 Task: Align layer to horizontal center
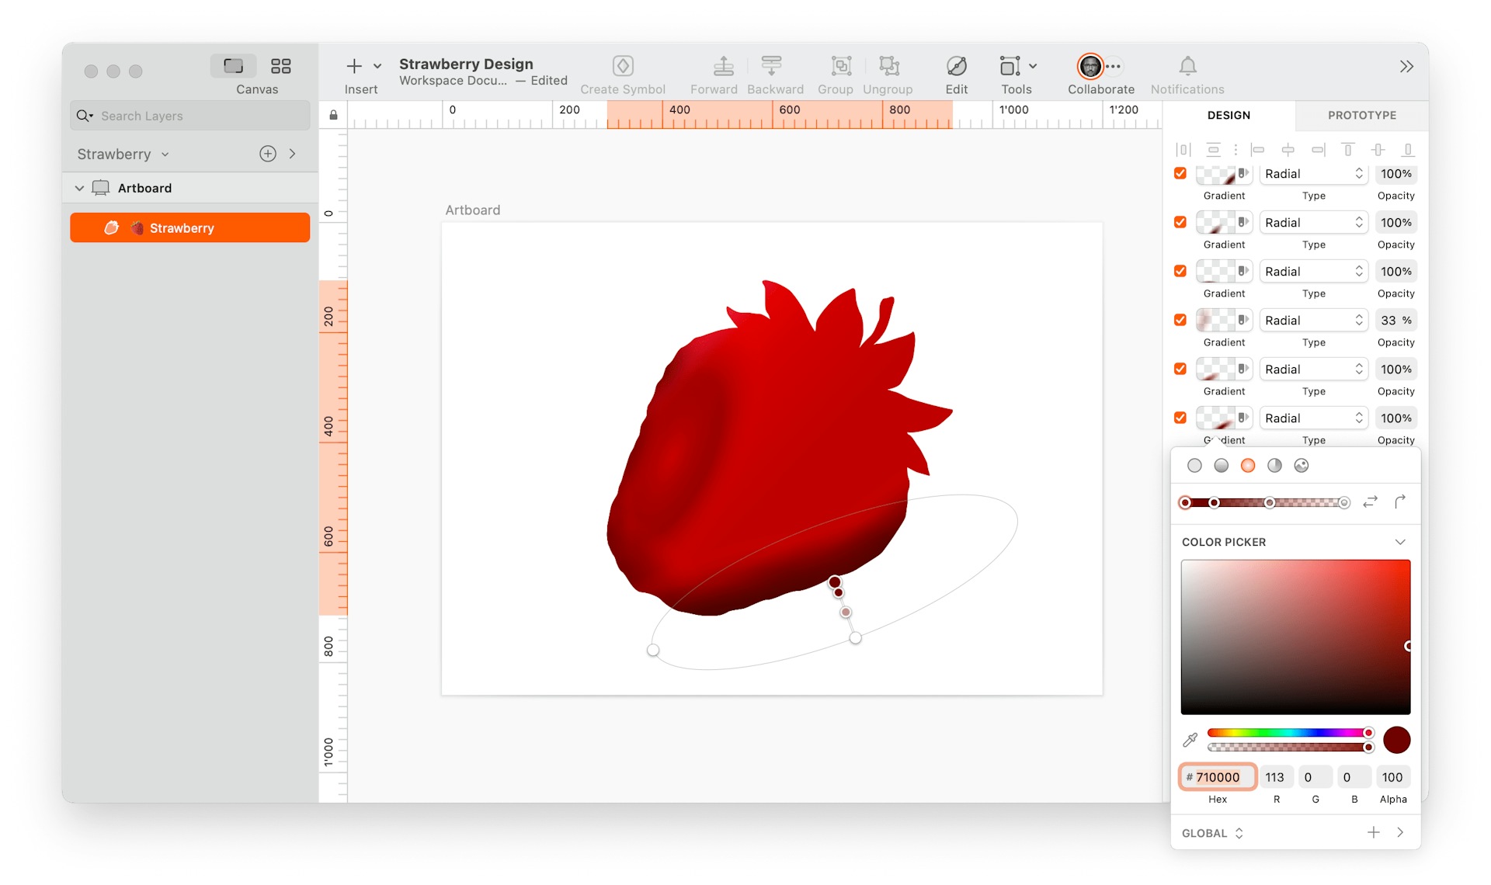coord(1288,150)
